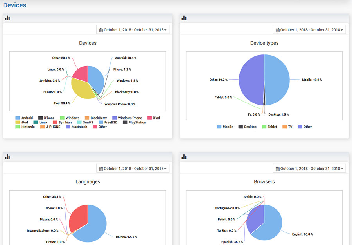Toggle Desktop series in Device types legend
The height and width of the screenshot is (245, 352).
tap(247, 127)
